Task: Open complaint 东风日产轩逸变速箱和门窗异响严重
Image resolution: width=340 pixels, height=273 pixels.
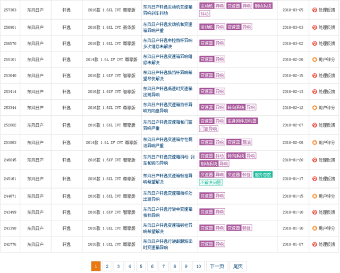Action: coord(168,125)
